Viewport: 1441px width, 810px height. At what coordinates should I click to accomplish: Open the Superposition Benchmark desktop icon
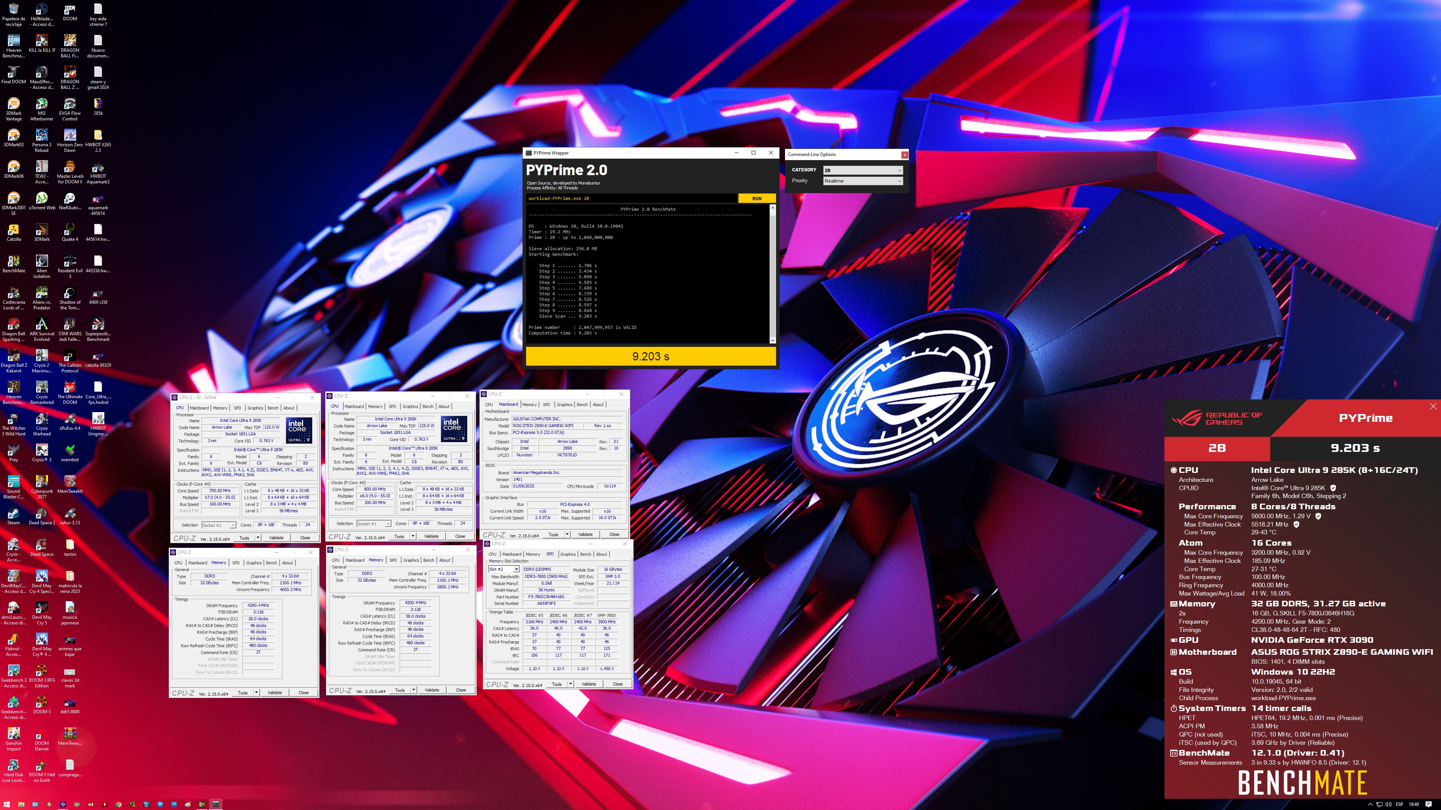point(98,330)
